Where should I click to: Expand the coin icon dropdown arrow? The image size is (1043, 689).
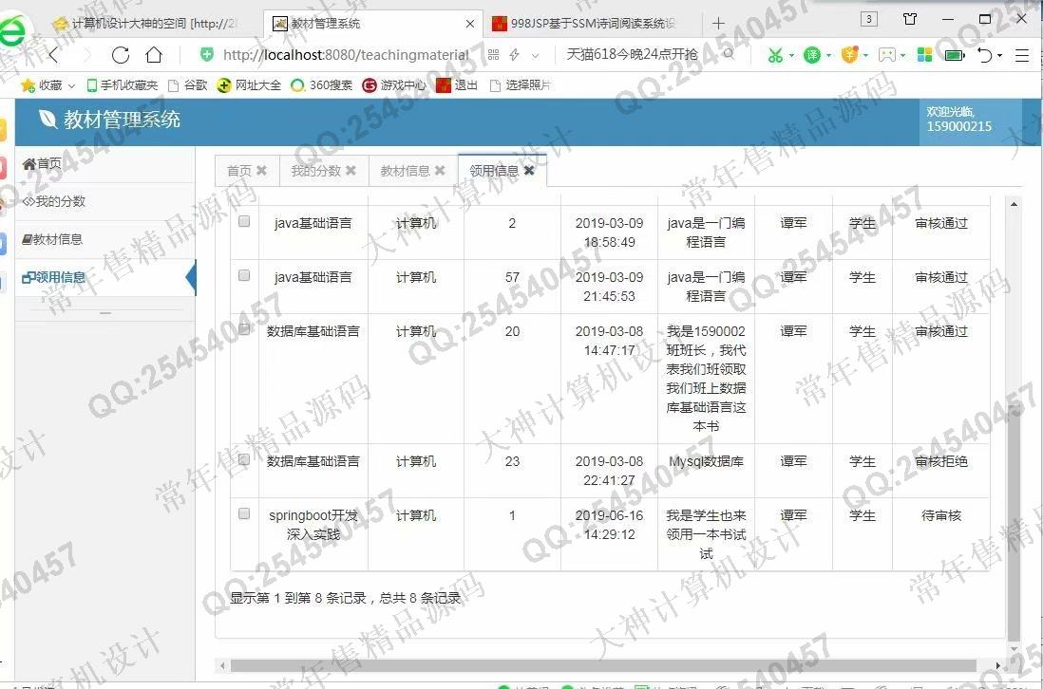(x=865, y=56)
